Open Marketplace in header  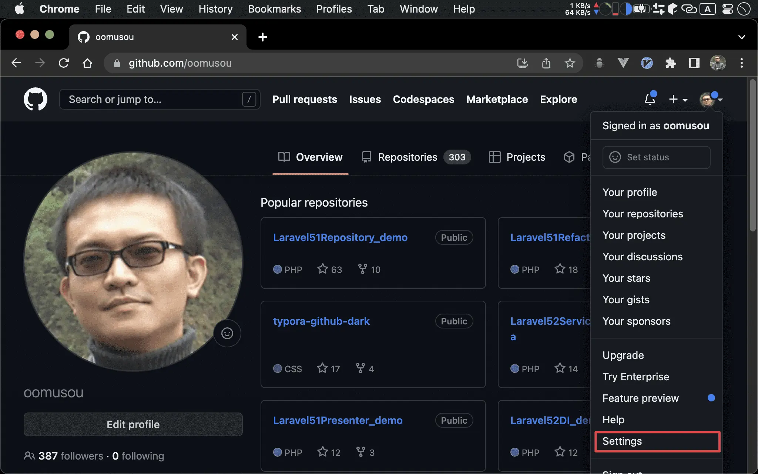point(497,99)
